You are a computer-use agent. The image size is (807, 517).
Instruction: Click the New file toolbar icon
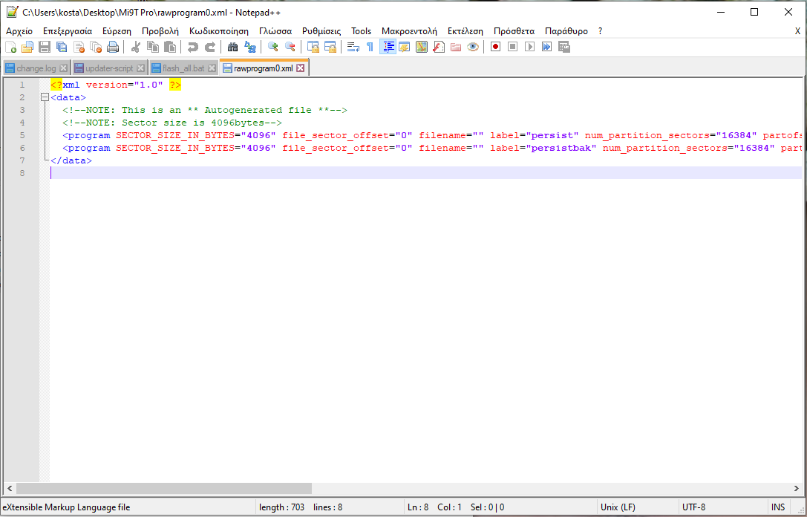click(10, 47)
